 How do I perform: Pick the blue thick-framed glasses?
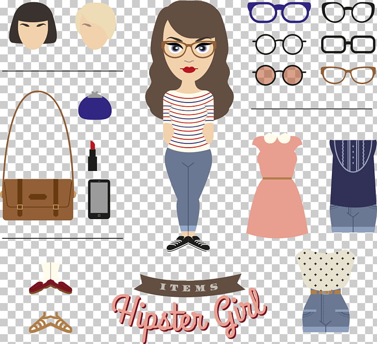tap(279, 12)
